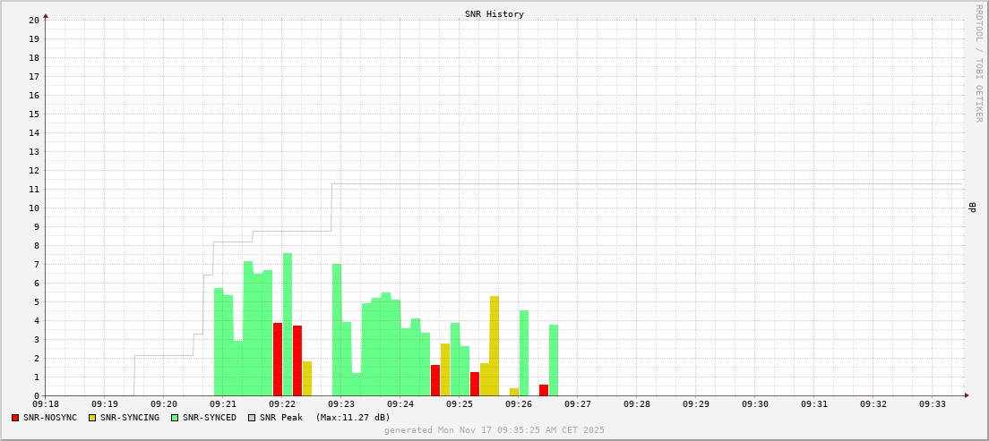
Task: Click the 09:18 time axis label
Action: pyautogui.click(x=46, y=404)
